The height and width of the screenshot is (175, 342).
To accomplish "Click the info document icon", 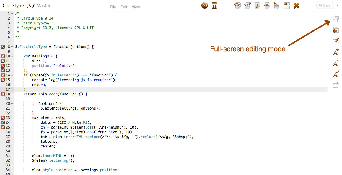I will [257, 5].
